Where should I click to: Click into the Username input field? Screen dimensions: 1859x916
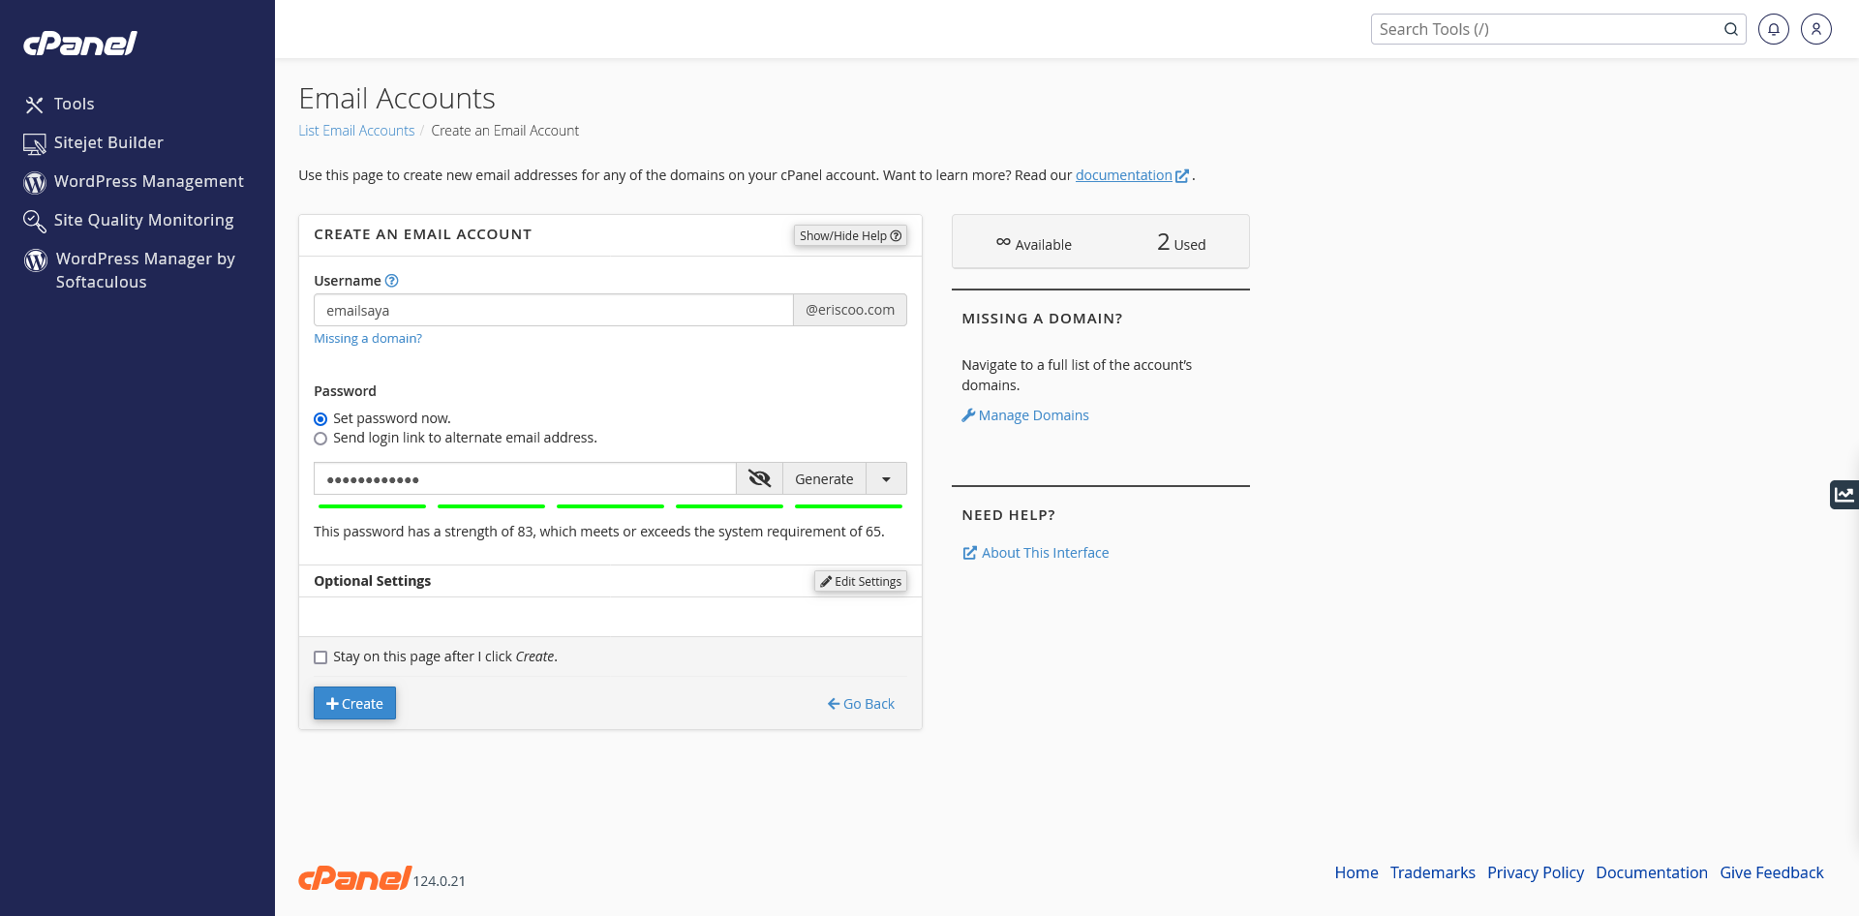pos(553,310)
